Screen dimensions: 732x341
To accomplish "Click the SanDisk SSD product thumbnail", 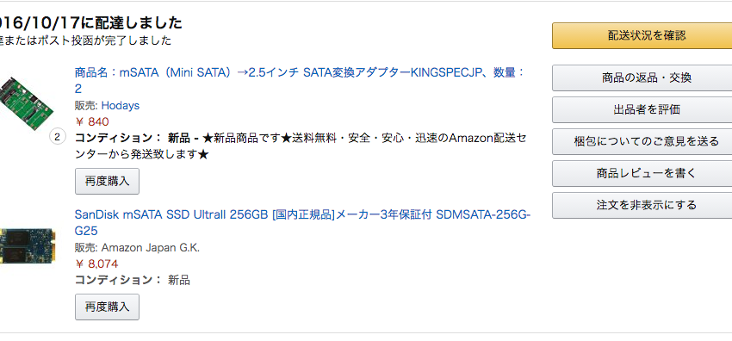I will 28,245.
